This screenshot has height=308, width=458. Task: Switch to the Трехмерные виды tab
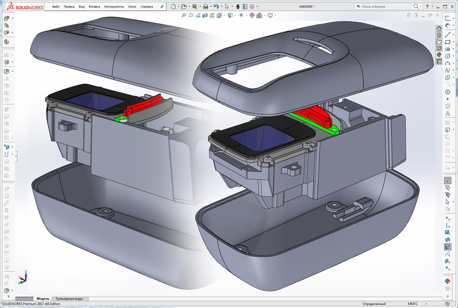click(x=69, y=299)
